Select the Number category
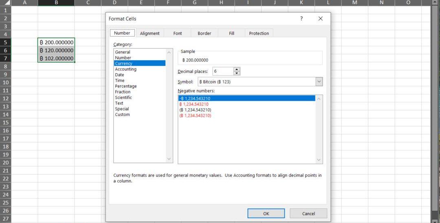The image size is (440, 223). (x=140, y=58)
